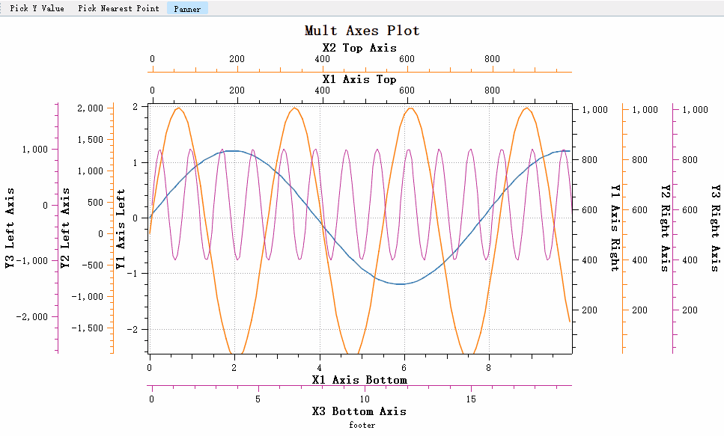Viewport: 724px width, 436px height.
Task: Click the 'Y3 Right Axis' label
Action: click(714, 228)
